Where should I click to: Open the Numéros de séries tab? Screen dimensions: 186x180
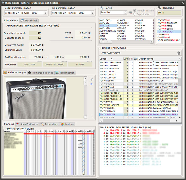point(41,73)
